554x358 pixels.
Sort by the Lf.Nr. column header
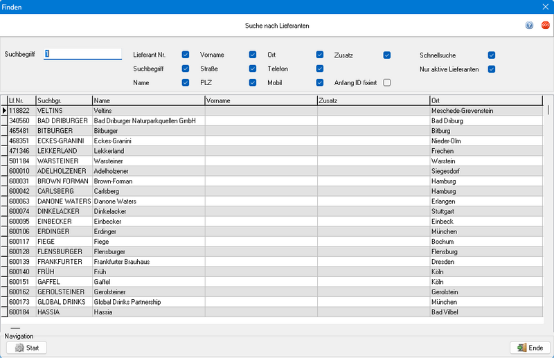pos(21,100)
